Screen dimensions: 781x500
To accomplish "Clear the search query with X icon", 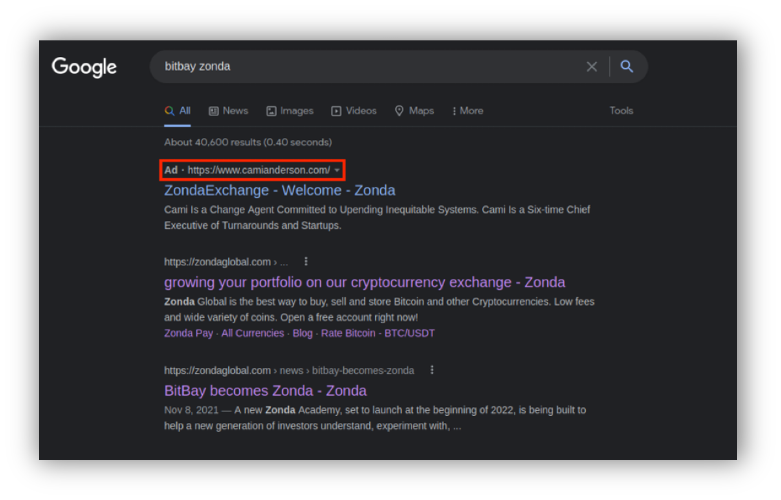I will [x=592, y=67].
